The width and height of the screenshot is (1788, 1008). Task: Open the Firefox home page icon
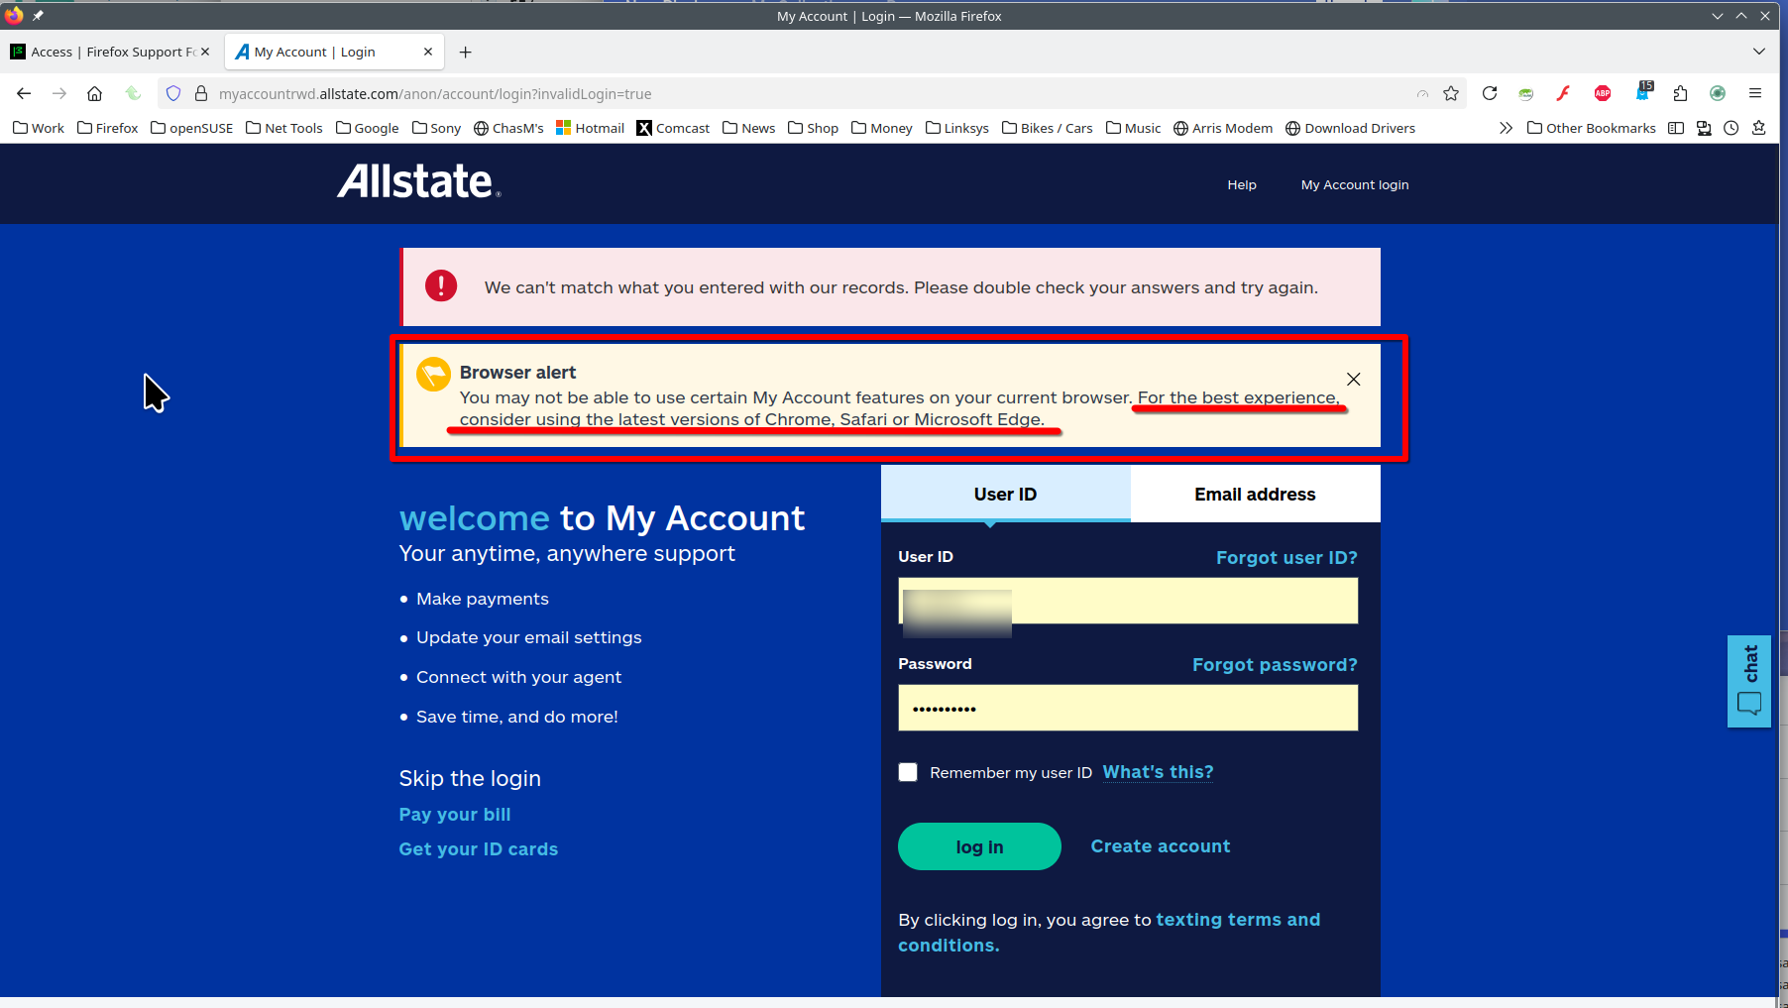click(x=95, y=93)
